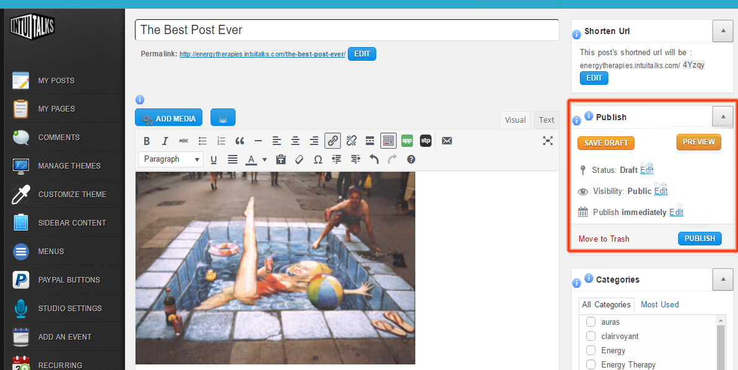Image resolution: width=738 pixels, height=370 pixels.
Task: Publish the post with the blue Publish button
Action: point(700,239)
